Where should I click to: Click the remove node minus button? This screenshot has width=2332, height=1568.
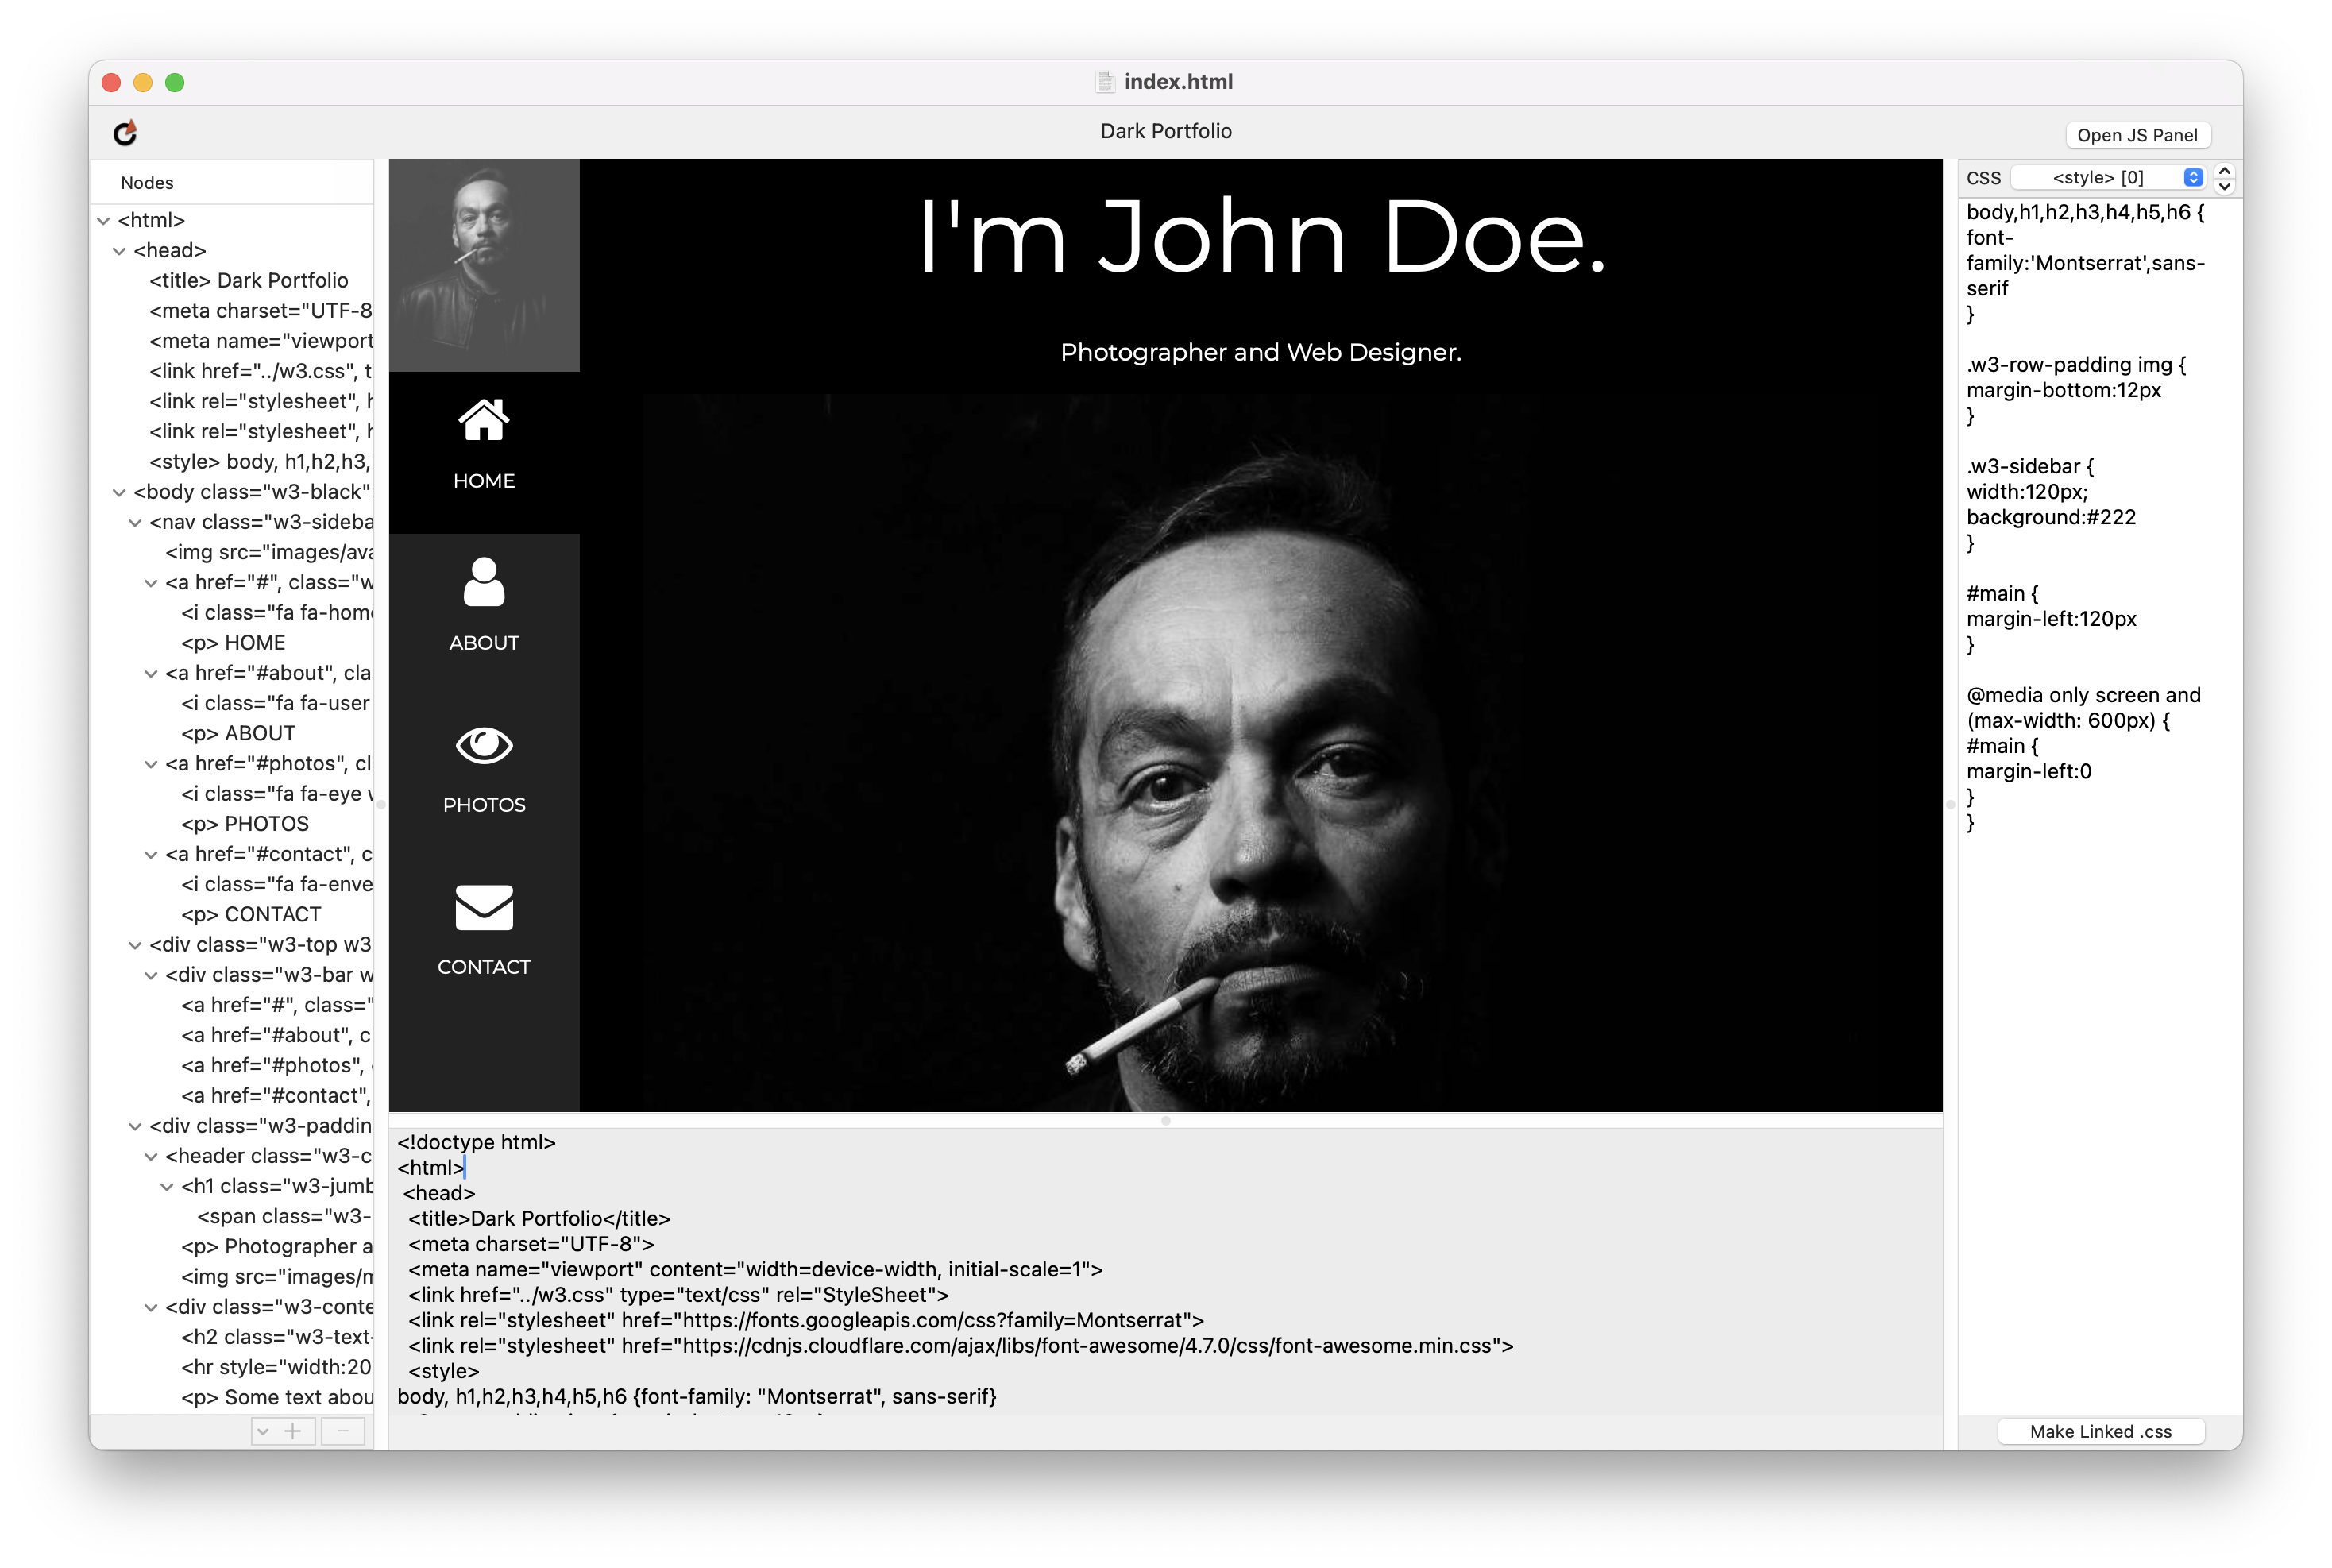(x=343, y=1431)
